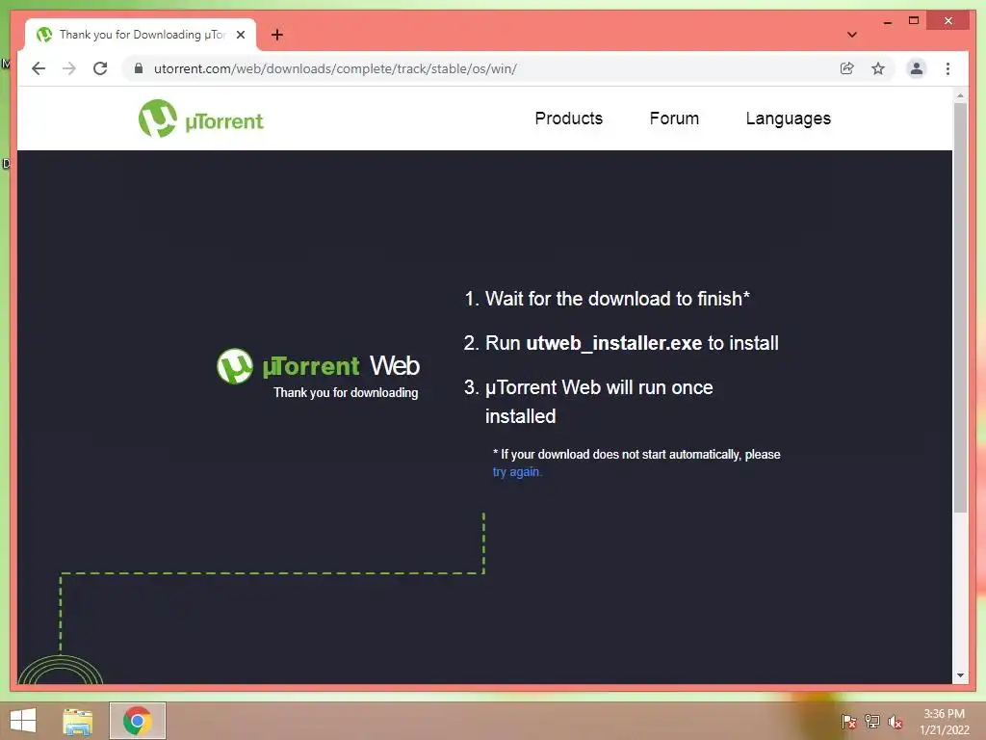Click the µTorrent Web logo graphic
Image resolution: width=986 pixels, height=740 pixels.
pyautogui.click(x=318, y=366)
